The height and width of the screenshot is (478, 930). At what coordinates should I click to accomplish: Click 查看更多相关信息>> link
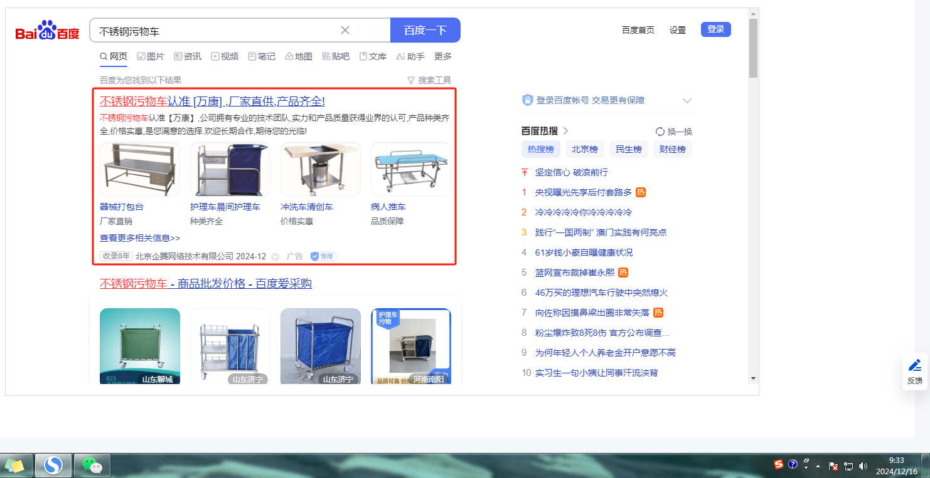point(140,238)
